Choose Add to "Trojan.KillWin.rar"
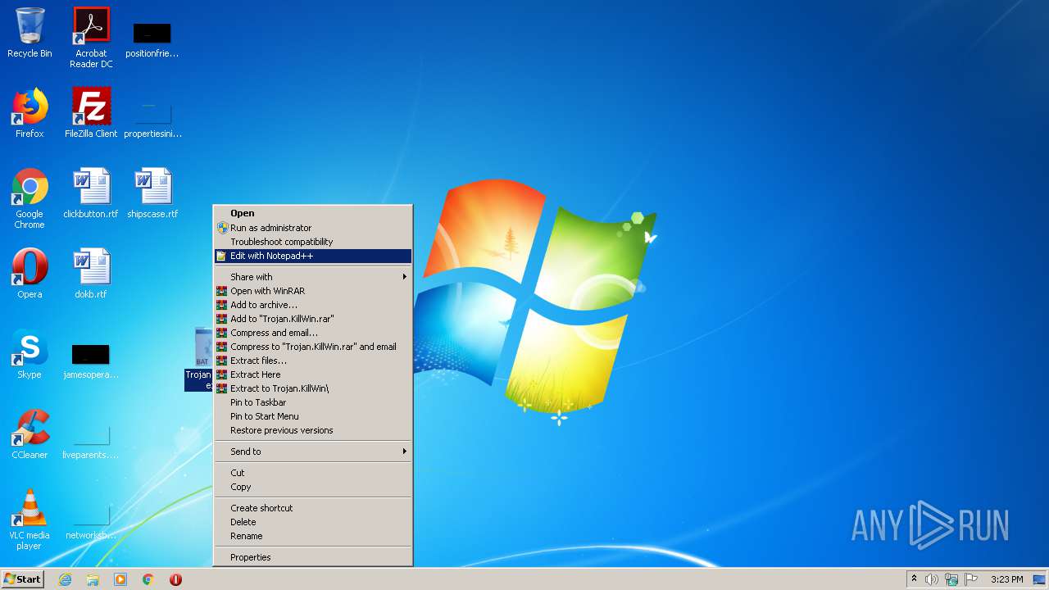The width and height of the screenshot is (1049, 590). pos(313,319)
